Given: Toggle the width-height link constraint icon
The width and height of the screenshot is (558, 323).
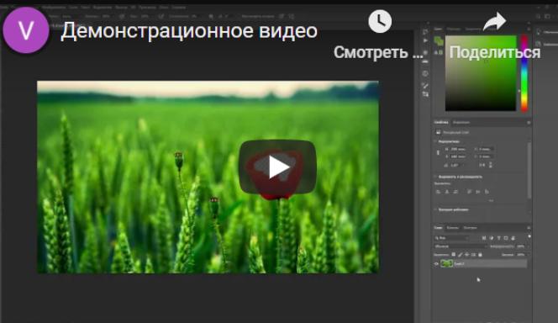Looking at the screenshot, I should [438, 153].
